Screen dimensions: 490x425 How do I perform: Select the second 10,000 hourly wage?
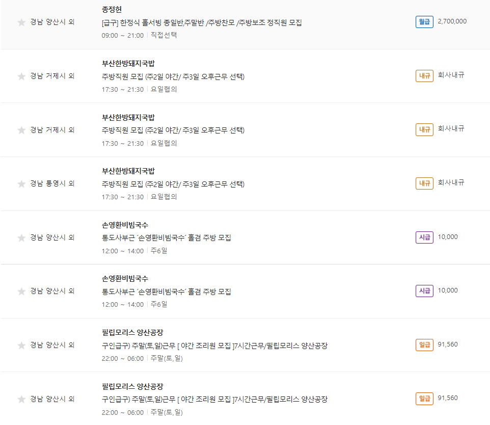pos(448,290)
